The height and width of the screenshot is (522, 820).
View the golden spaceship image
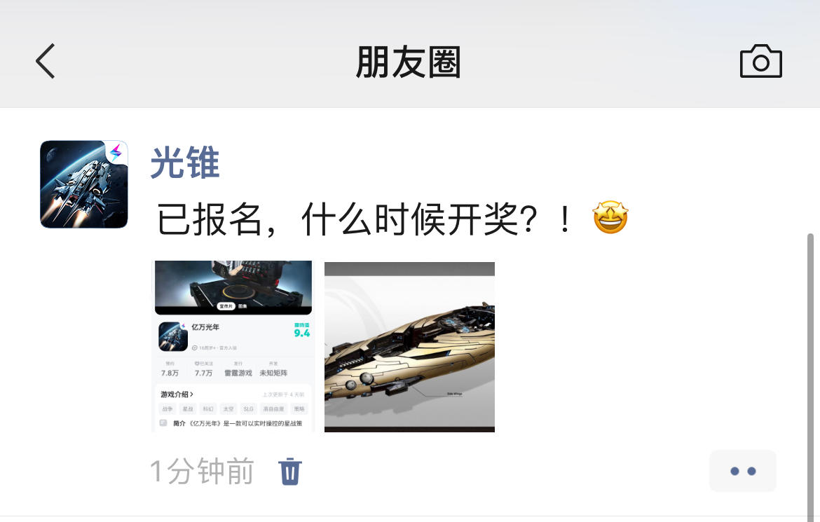[x=409, y=347]
